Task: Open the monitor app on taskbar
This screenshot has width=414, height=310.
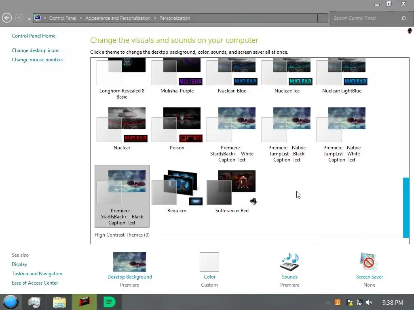Action: coord(34,302)
